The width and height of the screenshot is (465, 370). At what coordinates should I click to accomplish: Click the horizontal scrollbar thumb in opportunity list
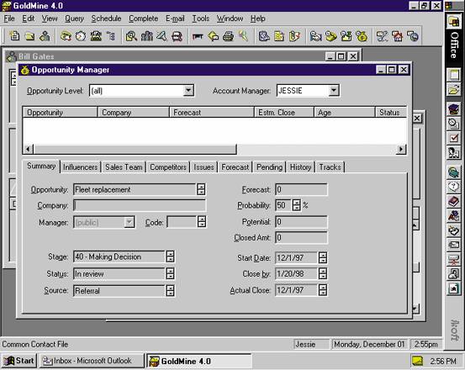[x=135, y=149]
